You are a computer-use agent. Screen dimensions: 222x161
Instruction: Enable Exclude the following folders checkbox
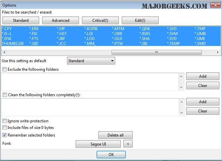(4, 69)
